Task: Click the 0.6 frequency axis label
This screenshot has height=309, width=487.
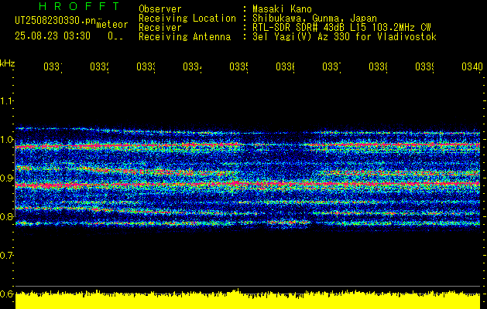Action: [6, 294]
